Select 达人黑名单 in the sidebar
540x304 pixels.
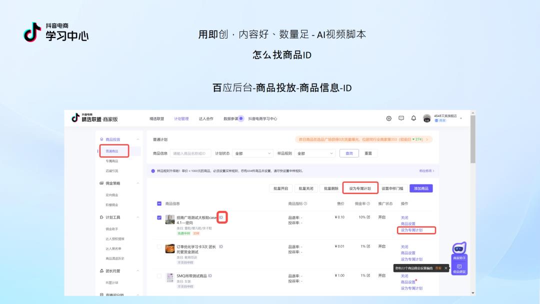coord(113,248)
